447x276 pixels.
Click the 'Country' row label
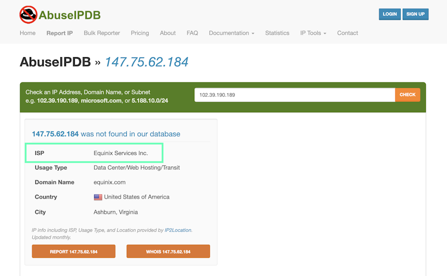click(46, 197)
